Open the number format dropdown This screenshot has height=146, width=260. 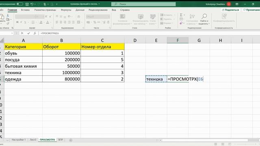tap(98, 17)
